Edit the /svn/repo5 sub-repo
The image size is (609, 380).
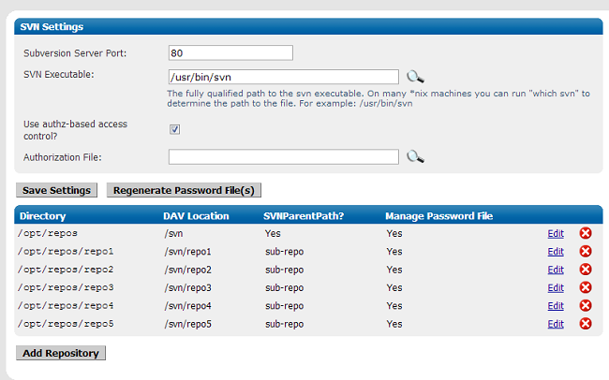556,324
